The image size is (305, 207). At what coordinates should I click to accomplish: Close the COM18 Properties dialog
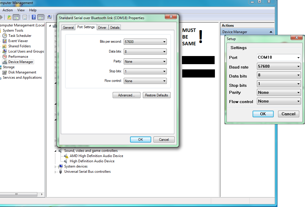coord(171,17)
